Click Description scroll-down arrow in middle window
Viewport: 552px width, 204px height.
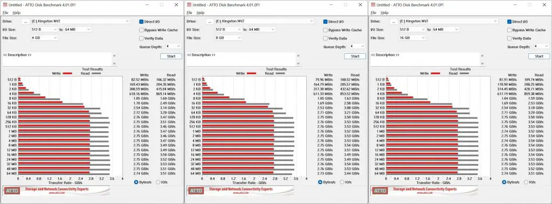299,64
